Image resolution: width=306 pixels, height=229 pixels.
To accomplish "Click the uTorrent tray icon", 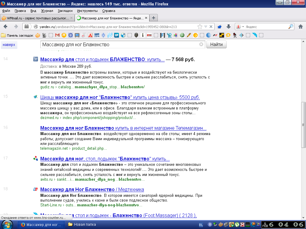I will click(x=237, y=225).
